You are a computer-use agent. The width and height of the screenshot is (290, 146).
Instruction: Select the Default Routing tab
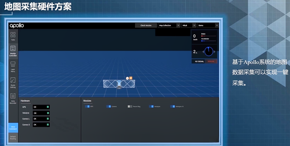coord(13,138)
